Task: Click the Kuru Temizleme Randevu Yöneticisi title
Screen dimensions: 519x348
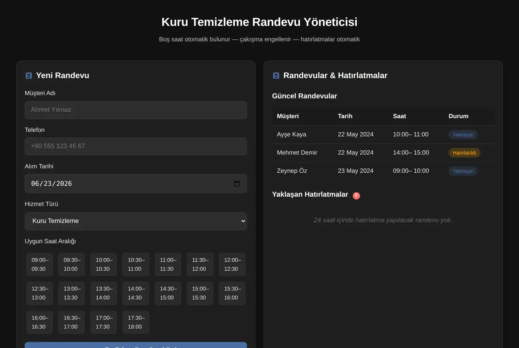Action: 259,22
